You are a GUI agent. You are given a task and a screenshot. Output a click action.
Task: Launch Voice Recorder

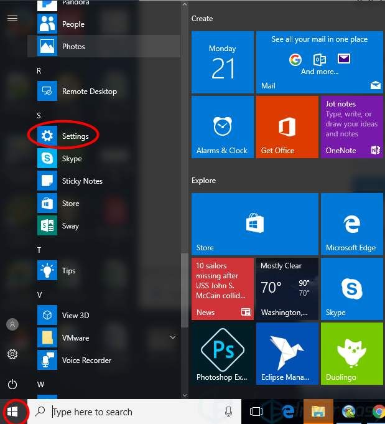(x=86, y=360)
